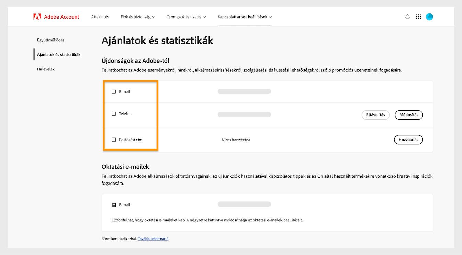The width and height of the screenshot is (462, 255).
Task: Toggle the Oktatási e-mailek E-mail checkbox
Action: tap(114, 204)
